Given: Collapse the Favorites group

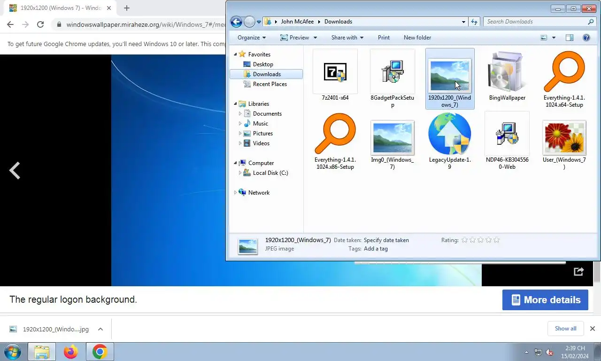Looking at the screenshot, I should (x=235, y=55).
